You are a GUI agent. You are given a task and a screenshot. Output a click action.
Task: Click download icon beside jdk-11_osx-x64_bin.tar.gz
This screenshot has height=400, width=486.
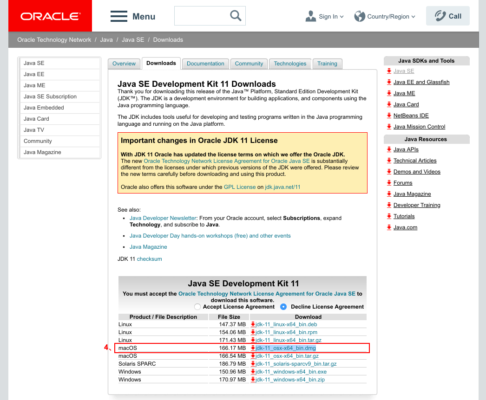coord(253,356)
